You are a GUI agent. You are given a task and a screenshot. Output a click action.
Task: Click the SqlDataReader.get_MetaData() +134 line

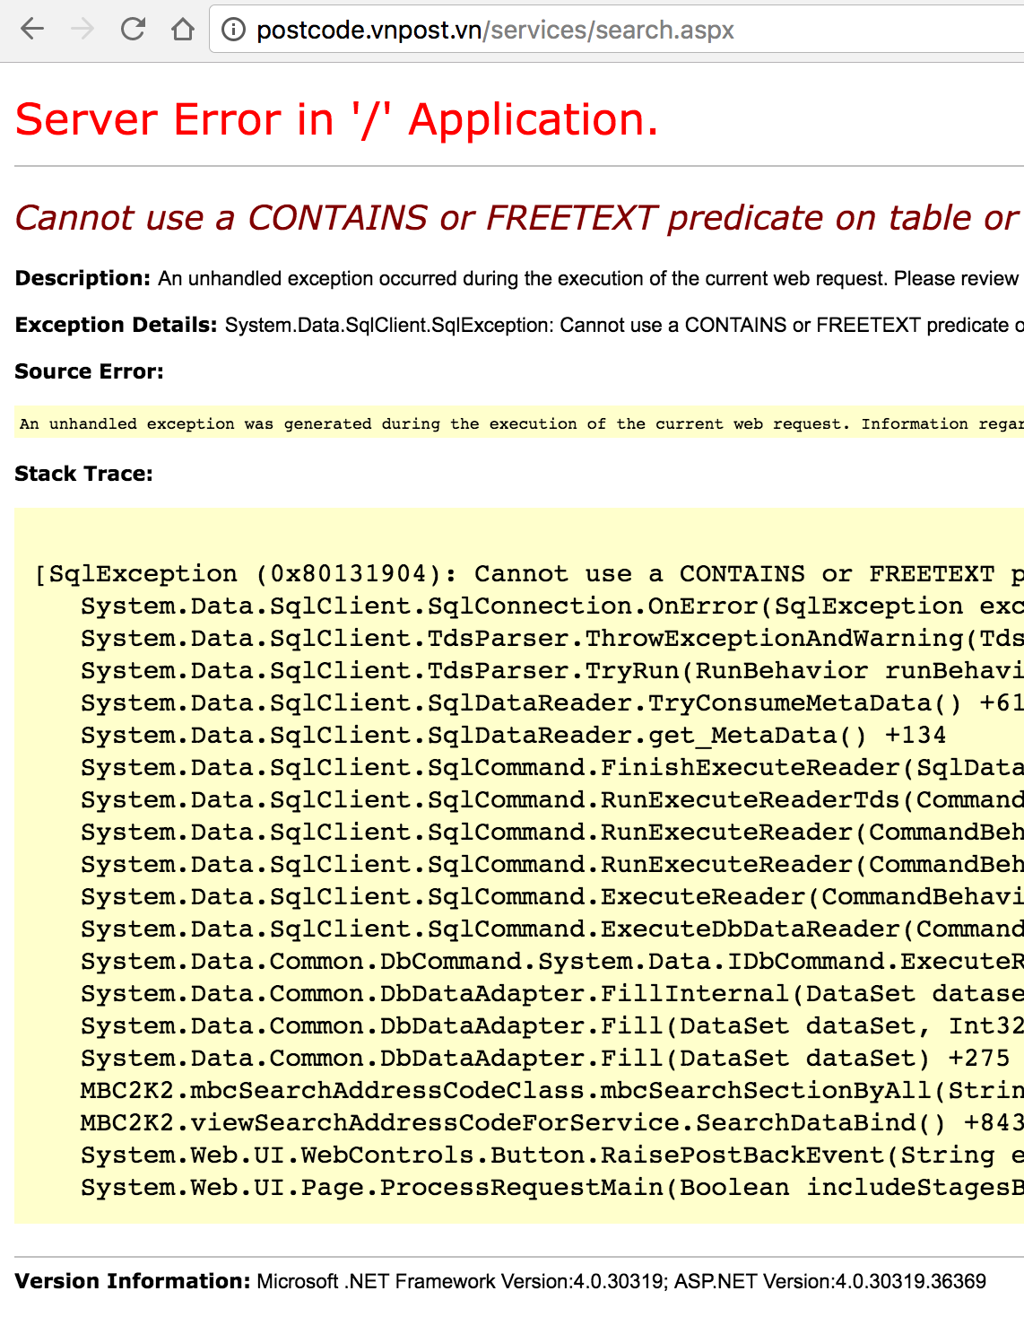pyautogui.click(x=513, y=736)
